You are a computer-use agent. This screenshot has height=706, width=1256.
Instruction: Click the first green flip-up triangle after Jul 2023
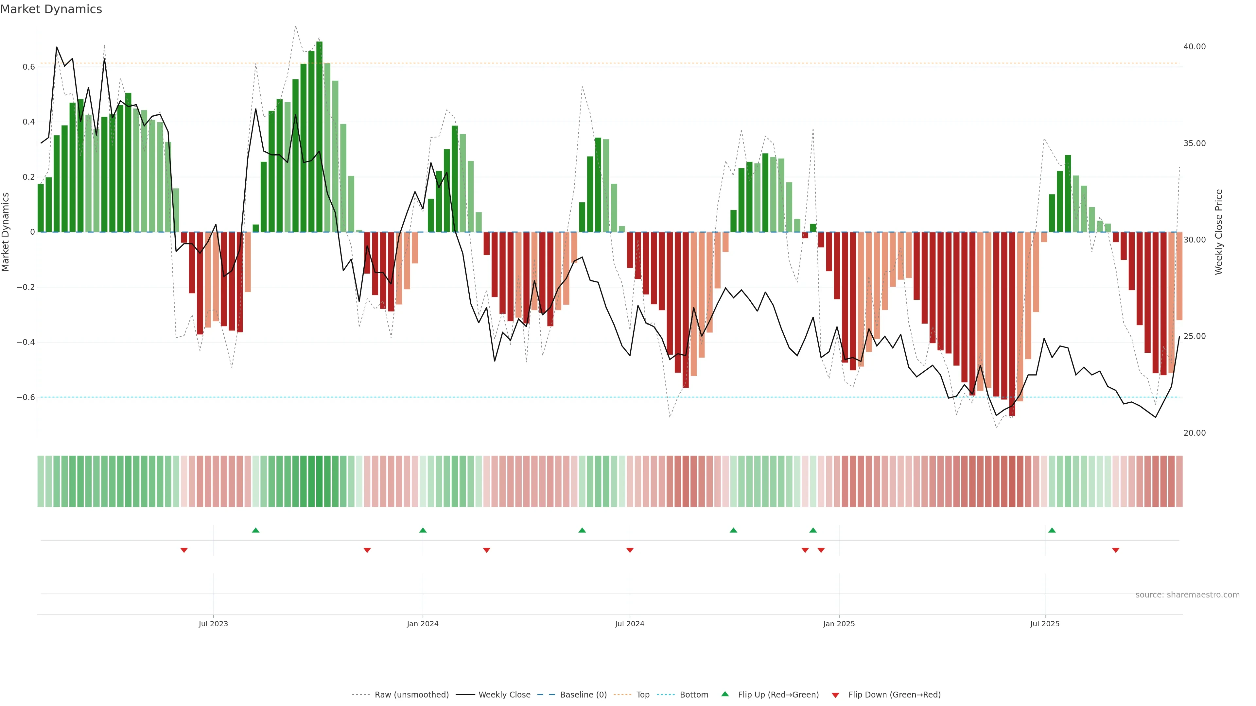pyautogui.click(x=255, y=530)
